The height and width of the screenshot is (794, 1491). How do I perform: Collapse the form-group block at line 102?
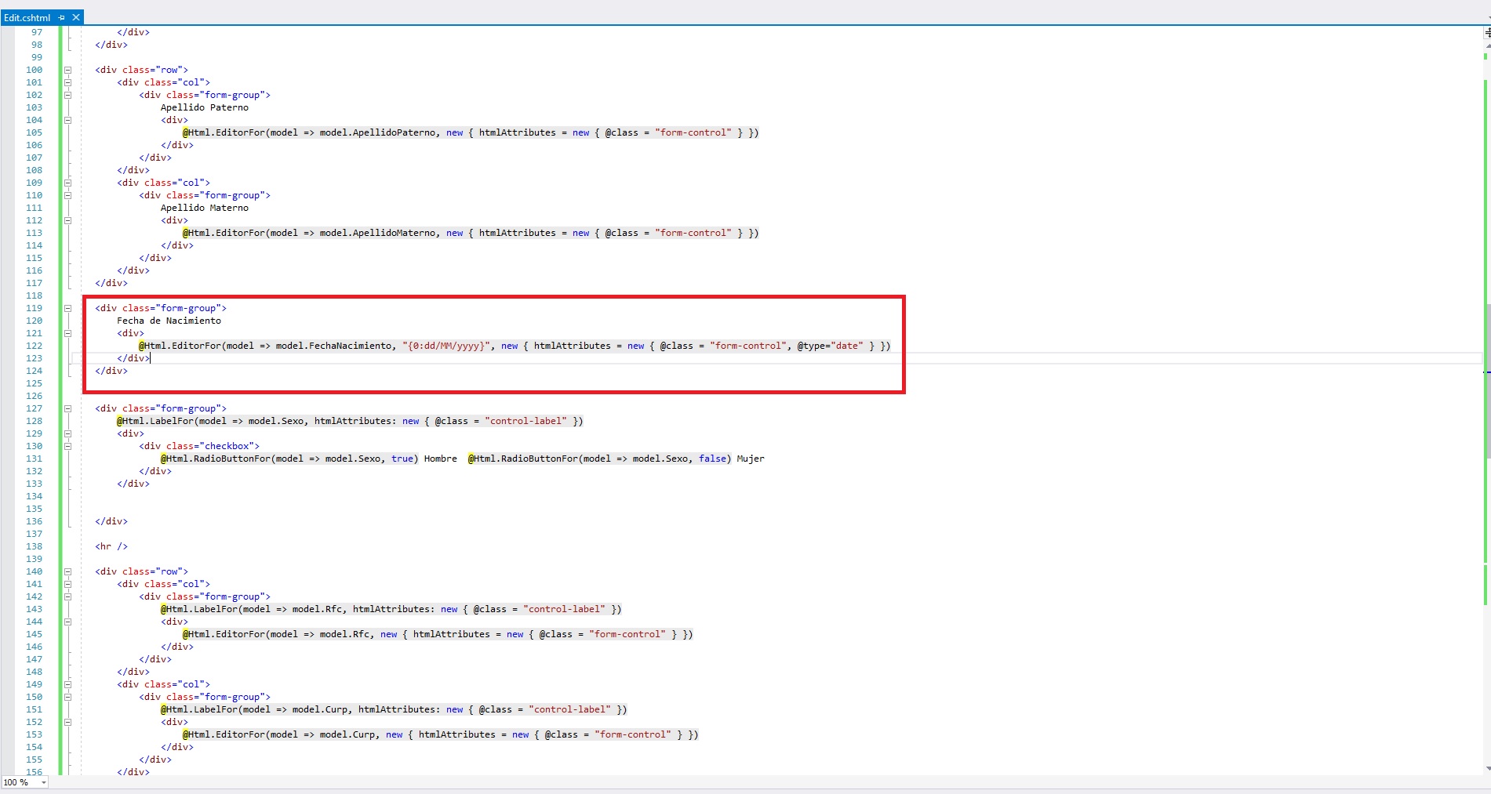tap(67, 95)
